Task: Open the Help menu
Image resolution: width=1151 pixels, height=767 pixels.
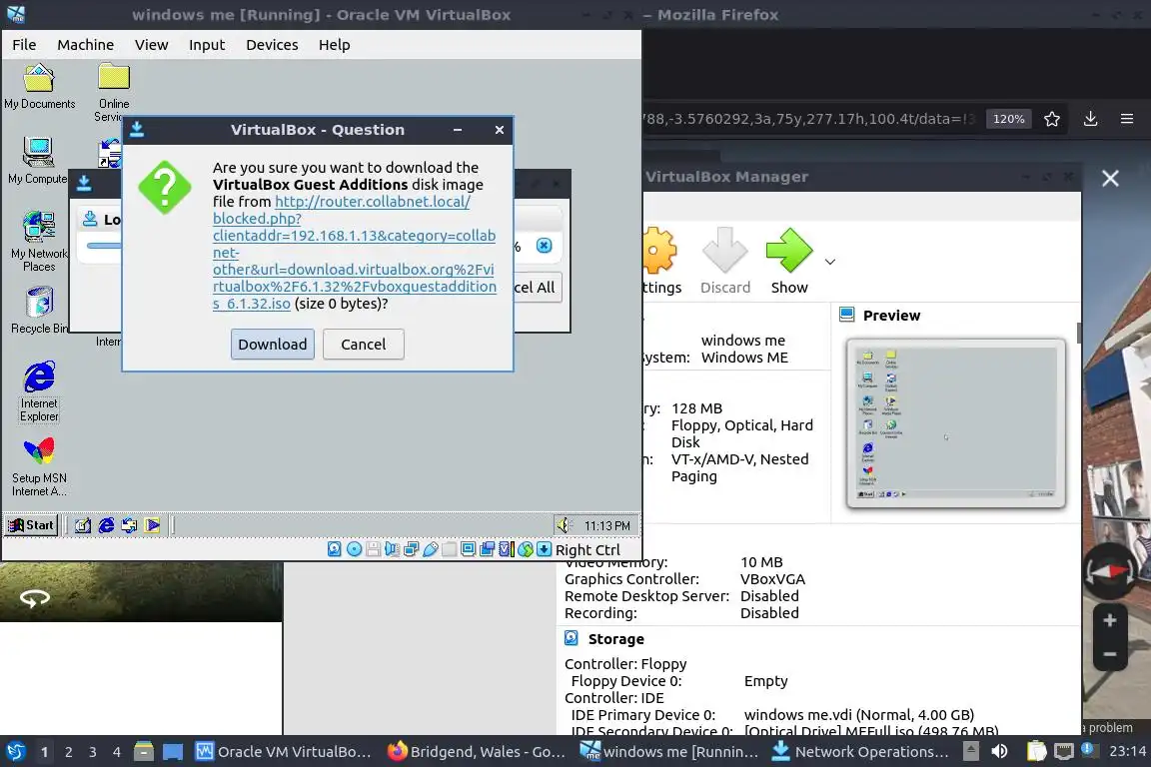Action: 334,45
